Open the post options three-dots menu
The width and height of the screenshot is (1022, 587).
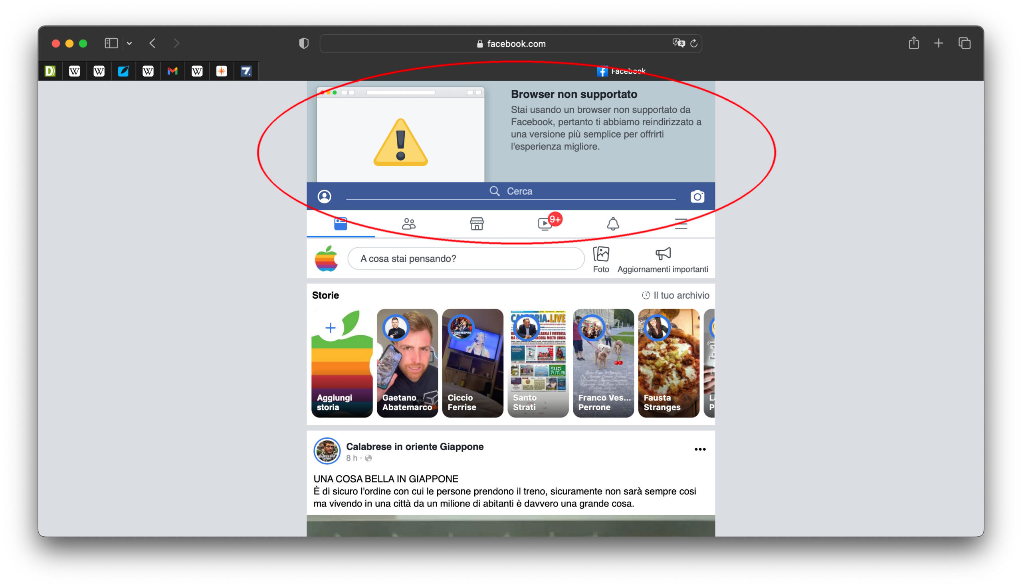[699, 449]
